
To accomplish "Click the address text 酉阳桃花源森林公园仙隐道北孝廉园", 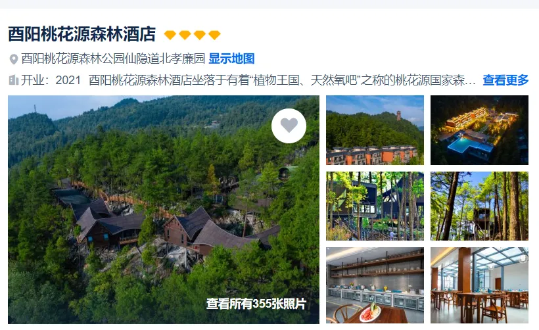I will click(113, 59).
